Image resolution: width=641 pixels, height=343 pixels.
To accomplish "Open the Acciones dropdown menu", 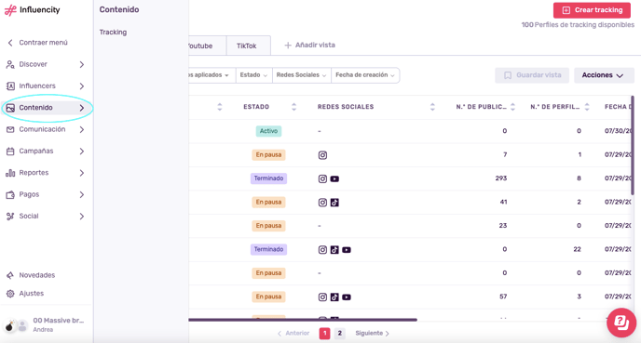I will tap(604, 75).
